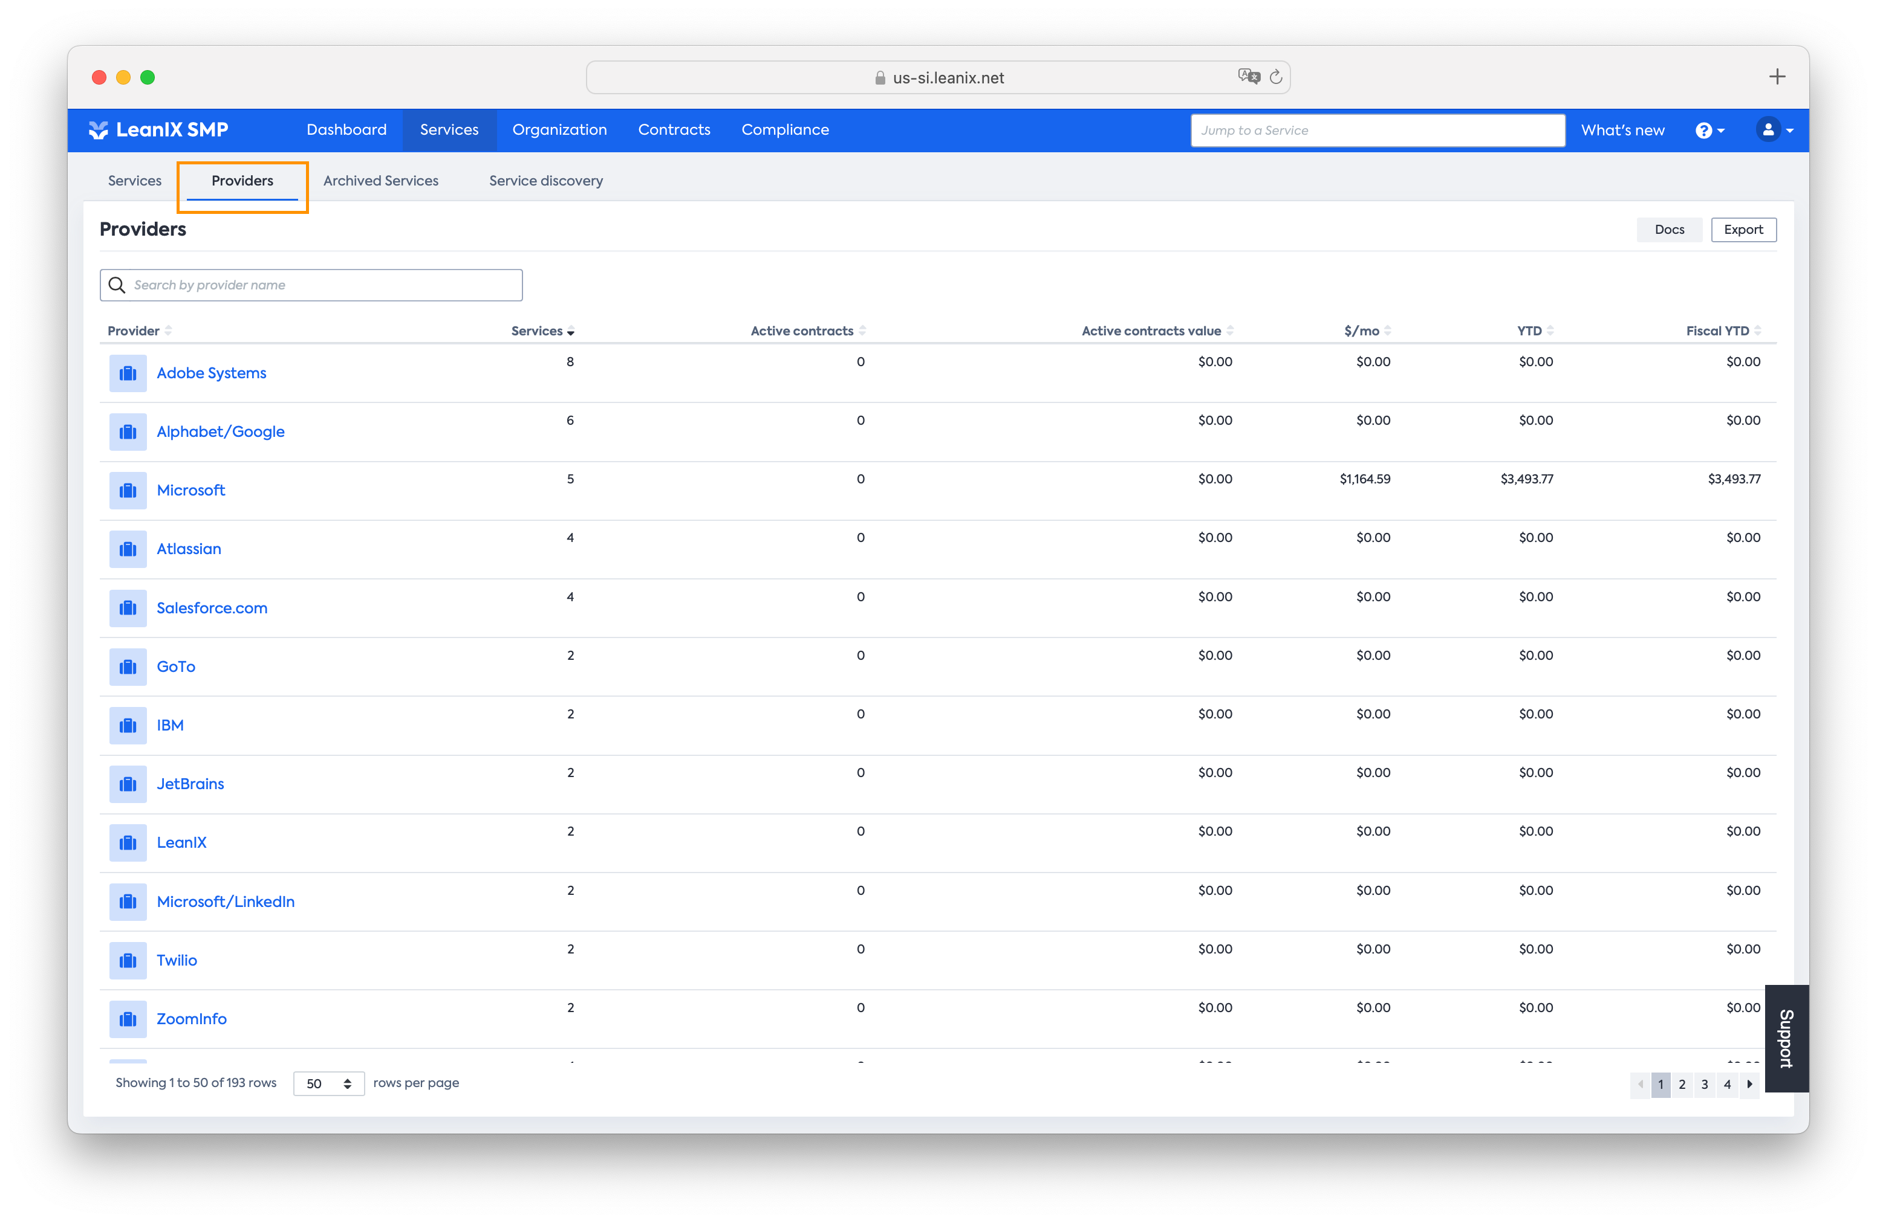Click the JetBrains provider briefcase icon

point(128,784)
